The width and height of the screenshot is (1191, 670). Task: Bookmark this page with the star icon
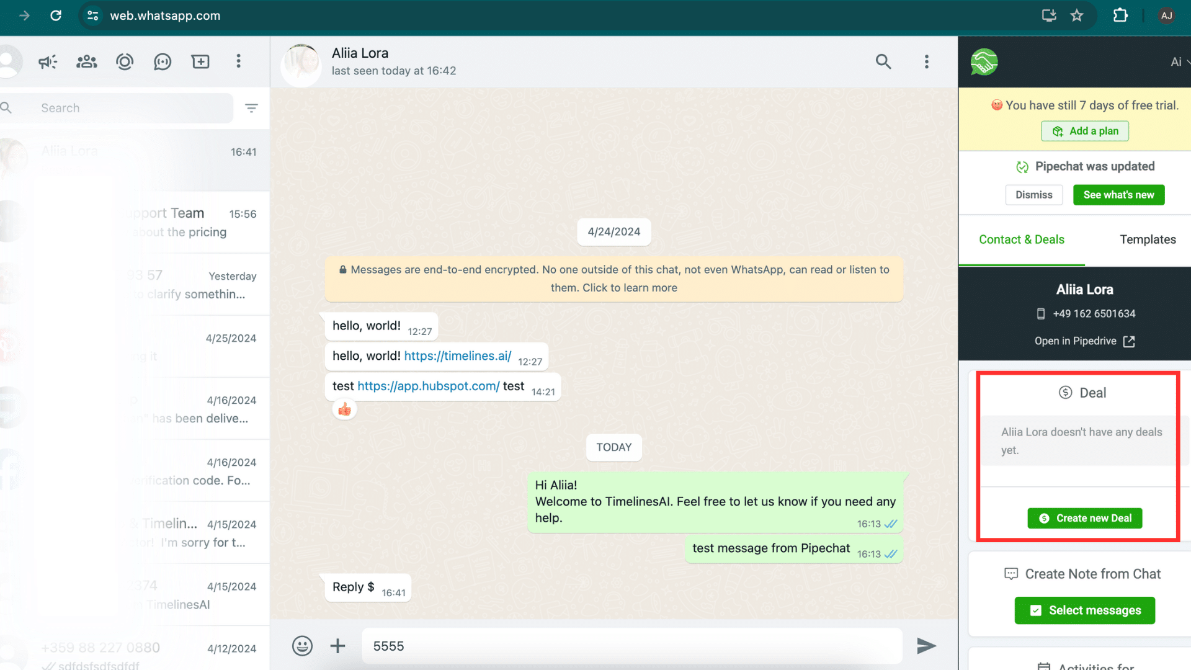[x=1077, y=16]
